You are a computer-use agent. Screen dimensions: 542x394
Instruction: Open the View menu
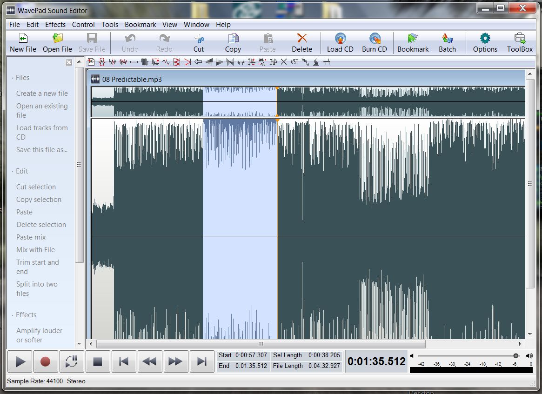tap(170, 25)
